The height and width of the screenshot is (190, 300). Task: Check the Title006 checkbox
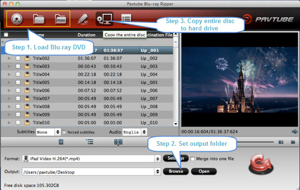tap(18, 90)
